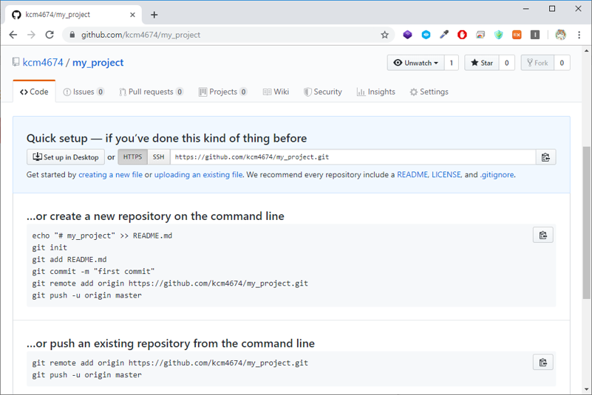Open the Pull requests tab

coord(151,92)
